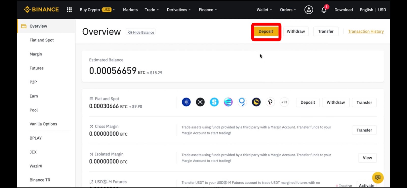Screen dimensions: 407x188
Task: Click the Fiat and Spot card icon
Action: [91, 99]
